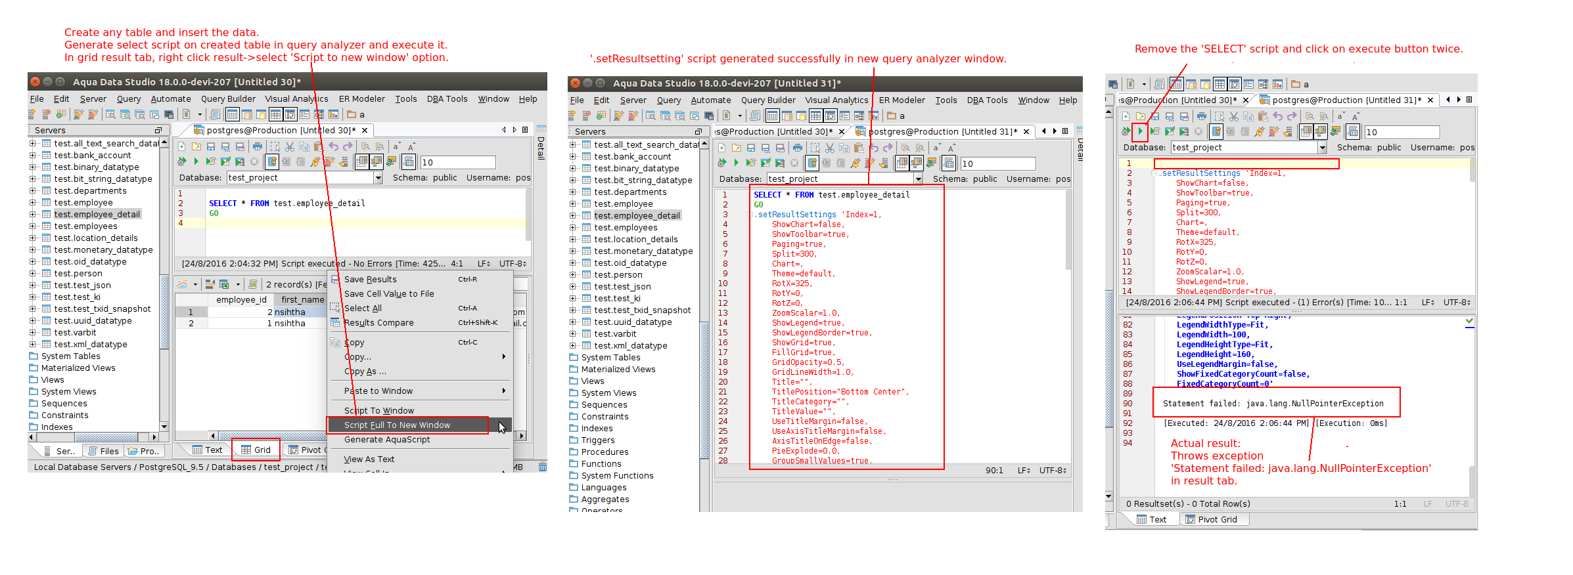The height and width of the screenshot is (575, 1573).
Task: Click first_name column header in Untitled 30 grid
Action: [302, 299]
